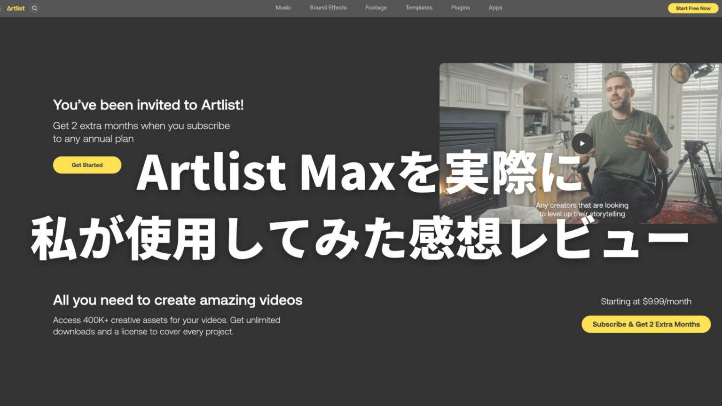Click the $9.99/month pricing text

pyautogui.click(x=645, y=301)
